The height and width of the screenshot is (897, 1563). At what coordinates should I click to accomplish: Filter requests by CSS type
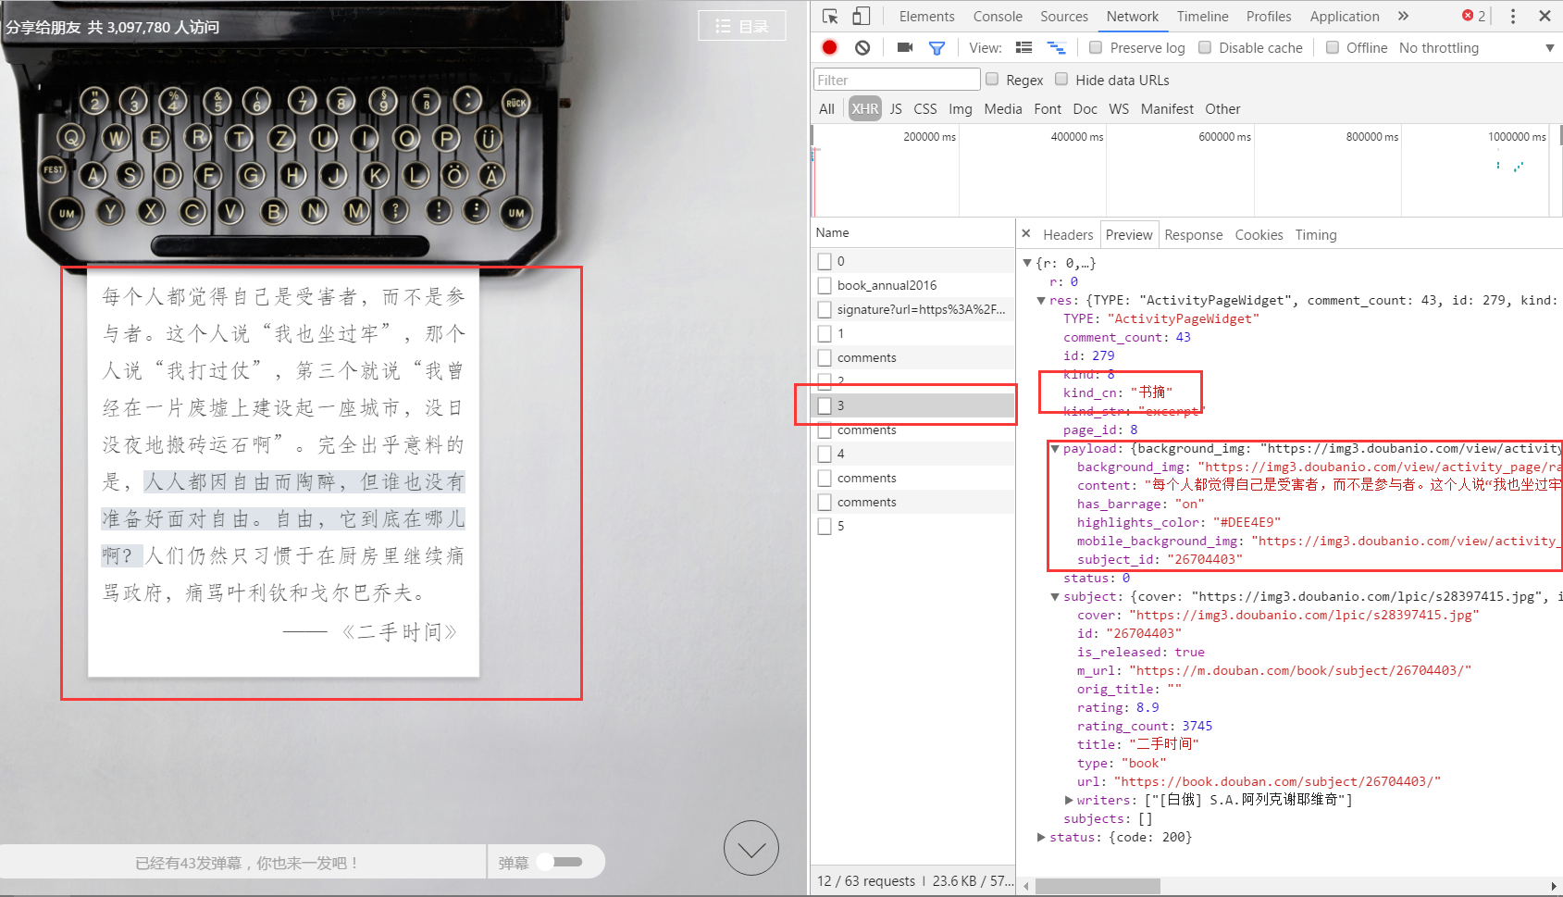pos(925,109)
